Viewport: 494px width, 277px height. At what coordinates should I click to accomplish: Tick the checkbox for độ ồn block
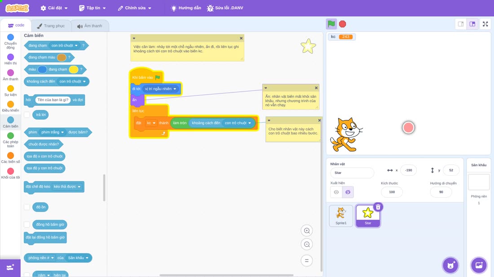point(27,207)
